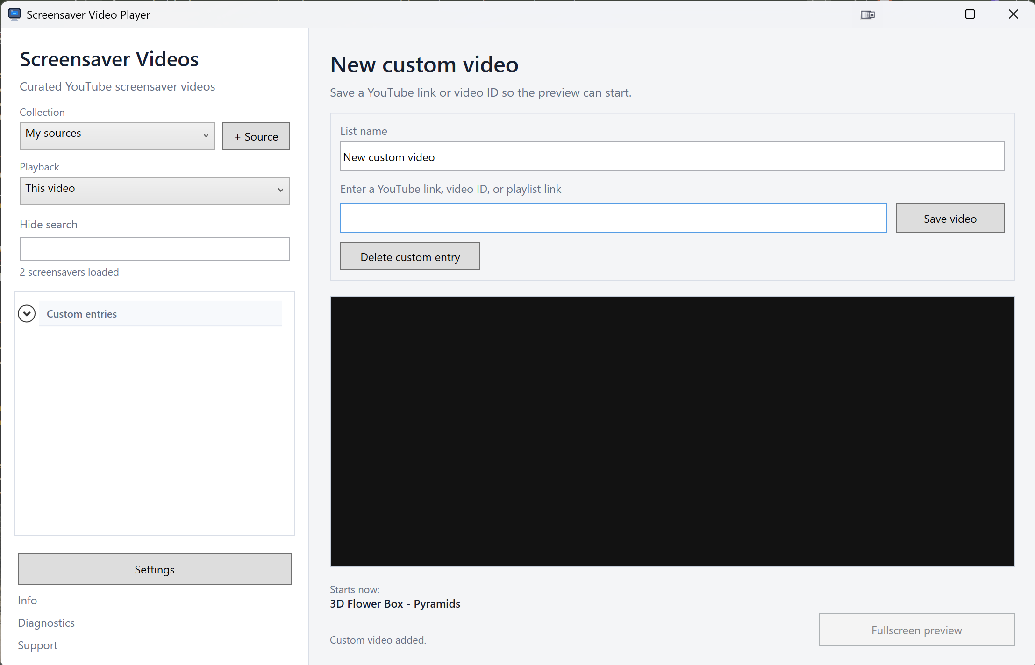Collapse the Custom entries group chevron

click(x=27, y=314)
